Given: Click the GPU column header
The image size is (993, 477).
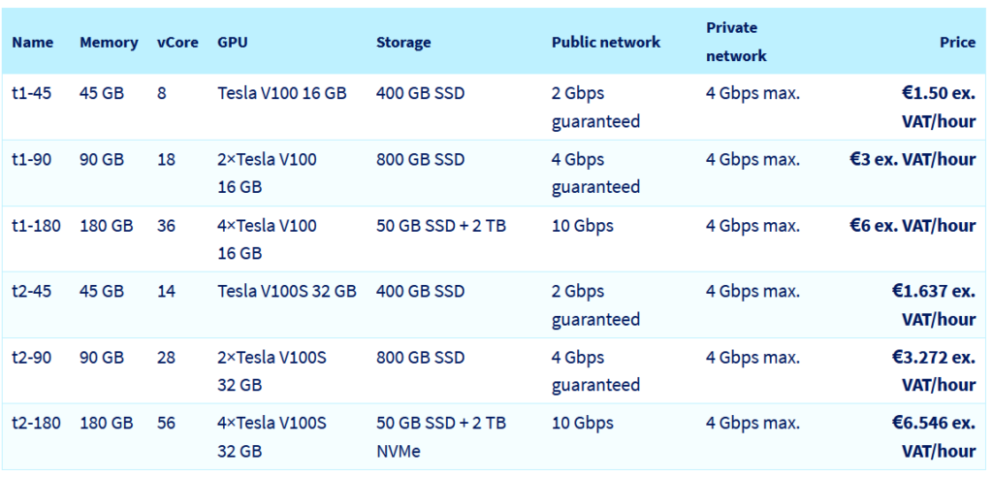Looking at the screenshot, I should coord(233,43).
